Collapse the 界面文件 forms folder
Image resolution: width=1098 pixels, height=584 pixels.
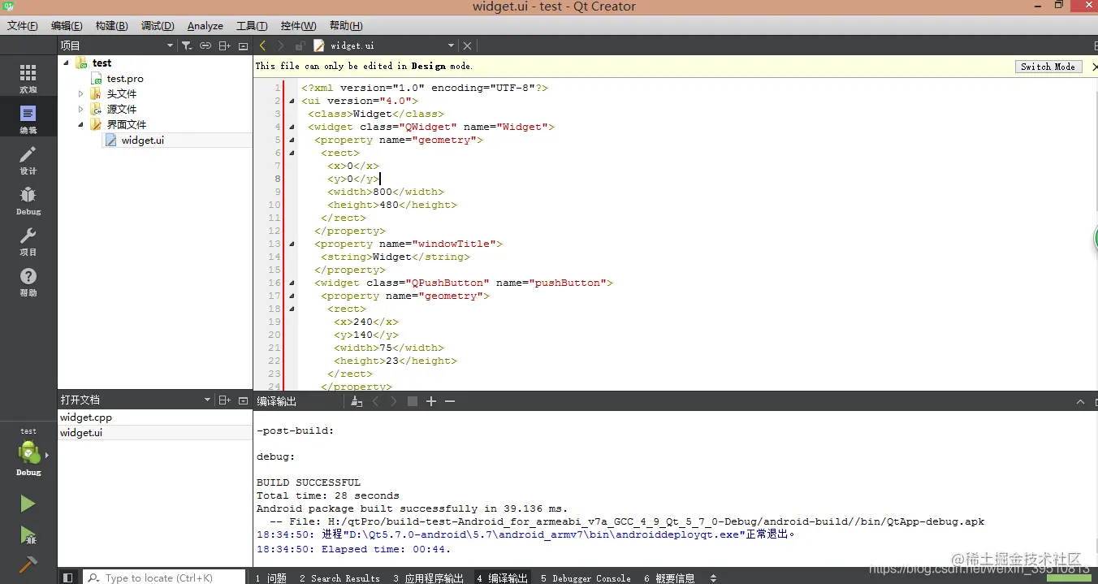[81, 125]
